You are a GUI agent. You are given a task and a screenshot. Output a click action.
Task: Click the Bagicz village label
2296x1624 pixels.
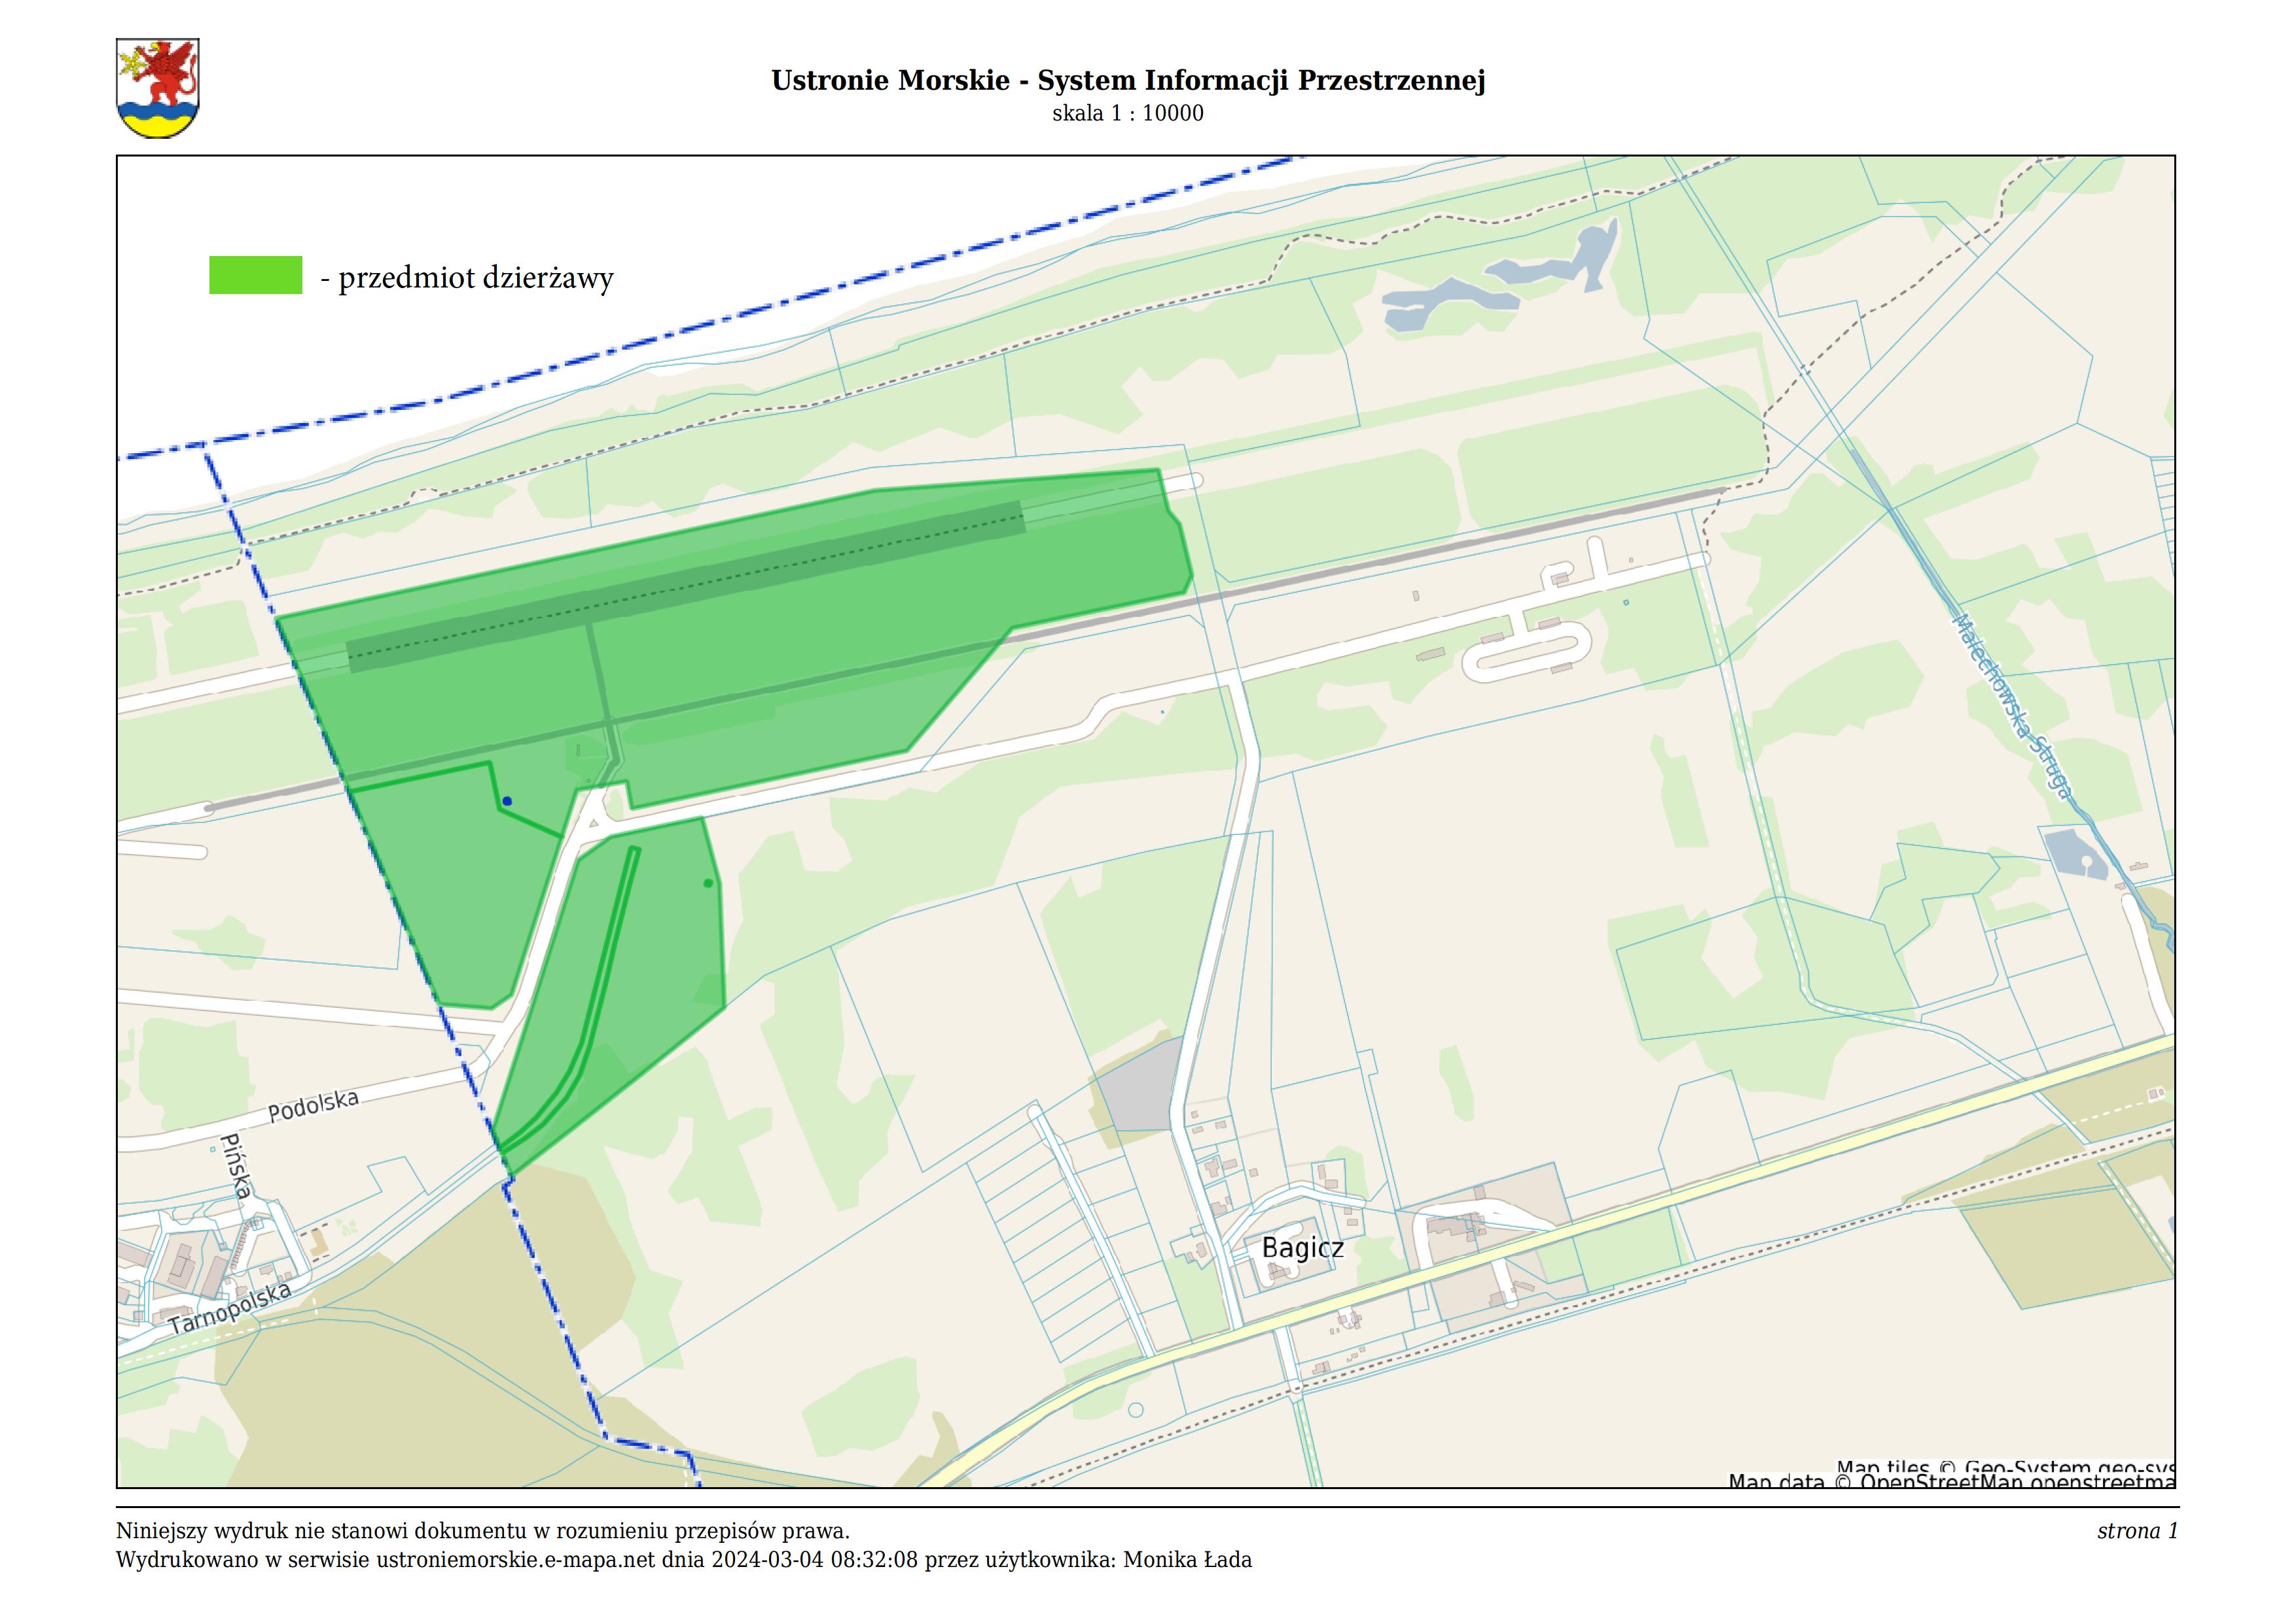1302,1247
